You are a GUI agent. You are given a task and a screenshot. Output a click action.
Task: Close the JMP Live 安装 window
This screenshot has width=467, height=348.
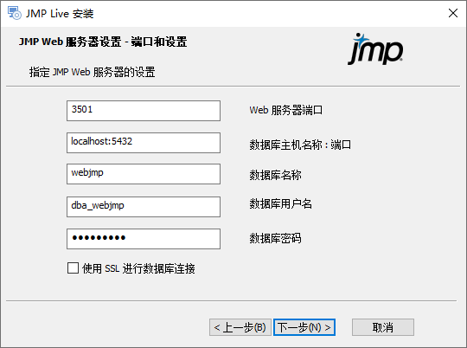pyautogui.click(x=453, y=13)
